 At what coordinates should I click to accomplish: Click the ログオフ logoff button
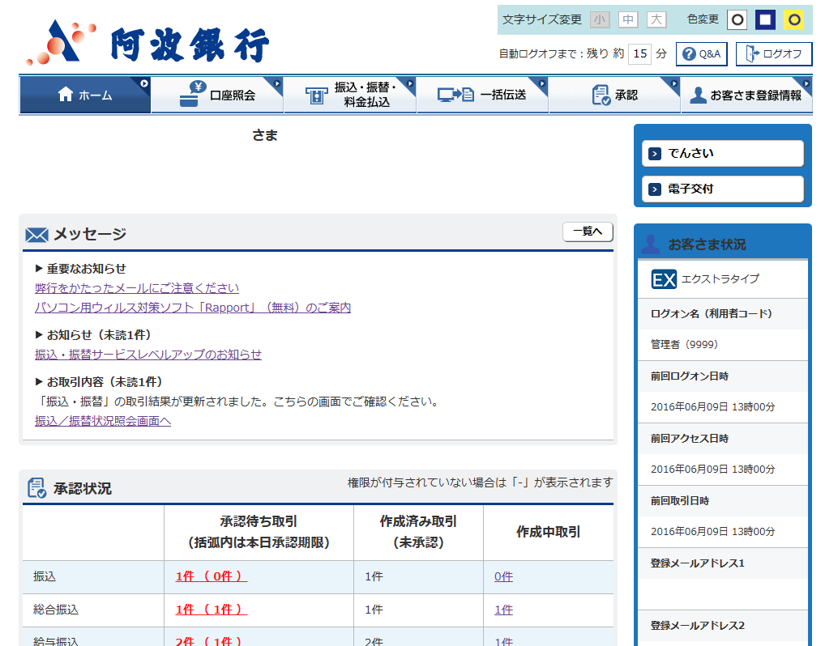tap(773, 54)
